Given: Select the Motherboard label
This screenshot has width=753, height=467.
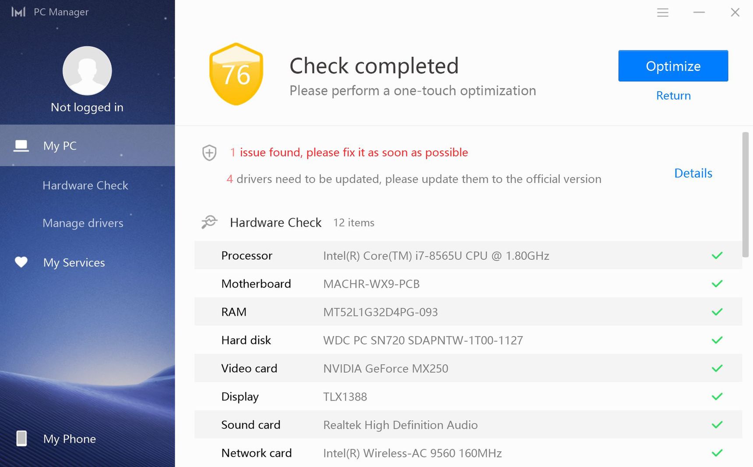Looking at the screenshot, I should click(x=256, y=284).
